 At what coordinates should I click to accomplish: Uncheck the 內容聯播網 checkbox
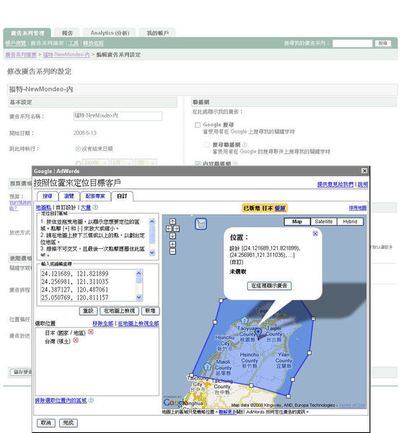pyautogui.click(x=198, y=164)
